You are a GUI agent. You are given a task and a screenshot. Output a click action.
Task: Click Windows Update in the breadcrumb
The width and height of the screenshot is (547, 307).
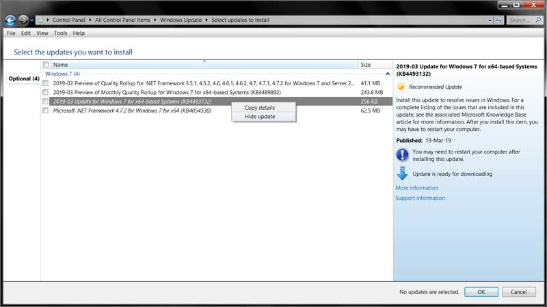click(x=181, y=20)
